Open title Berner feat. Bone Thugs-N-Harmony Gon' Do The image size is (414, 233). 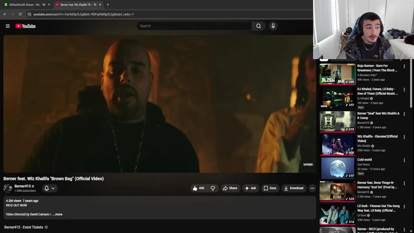click(x=377, y=185)
